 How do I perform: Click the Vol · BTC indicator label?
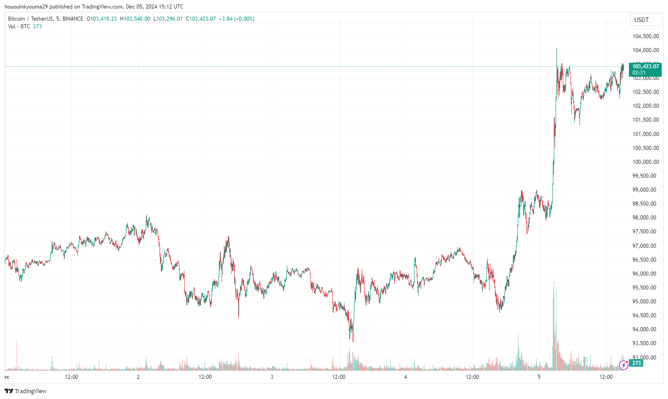click(x=19, y=26)
